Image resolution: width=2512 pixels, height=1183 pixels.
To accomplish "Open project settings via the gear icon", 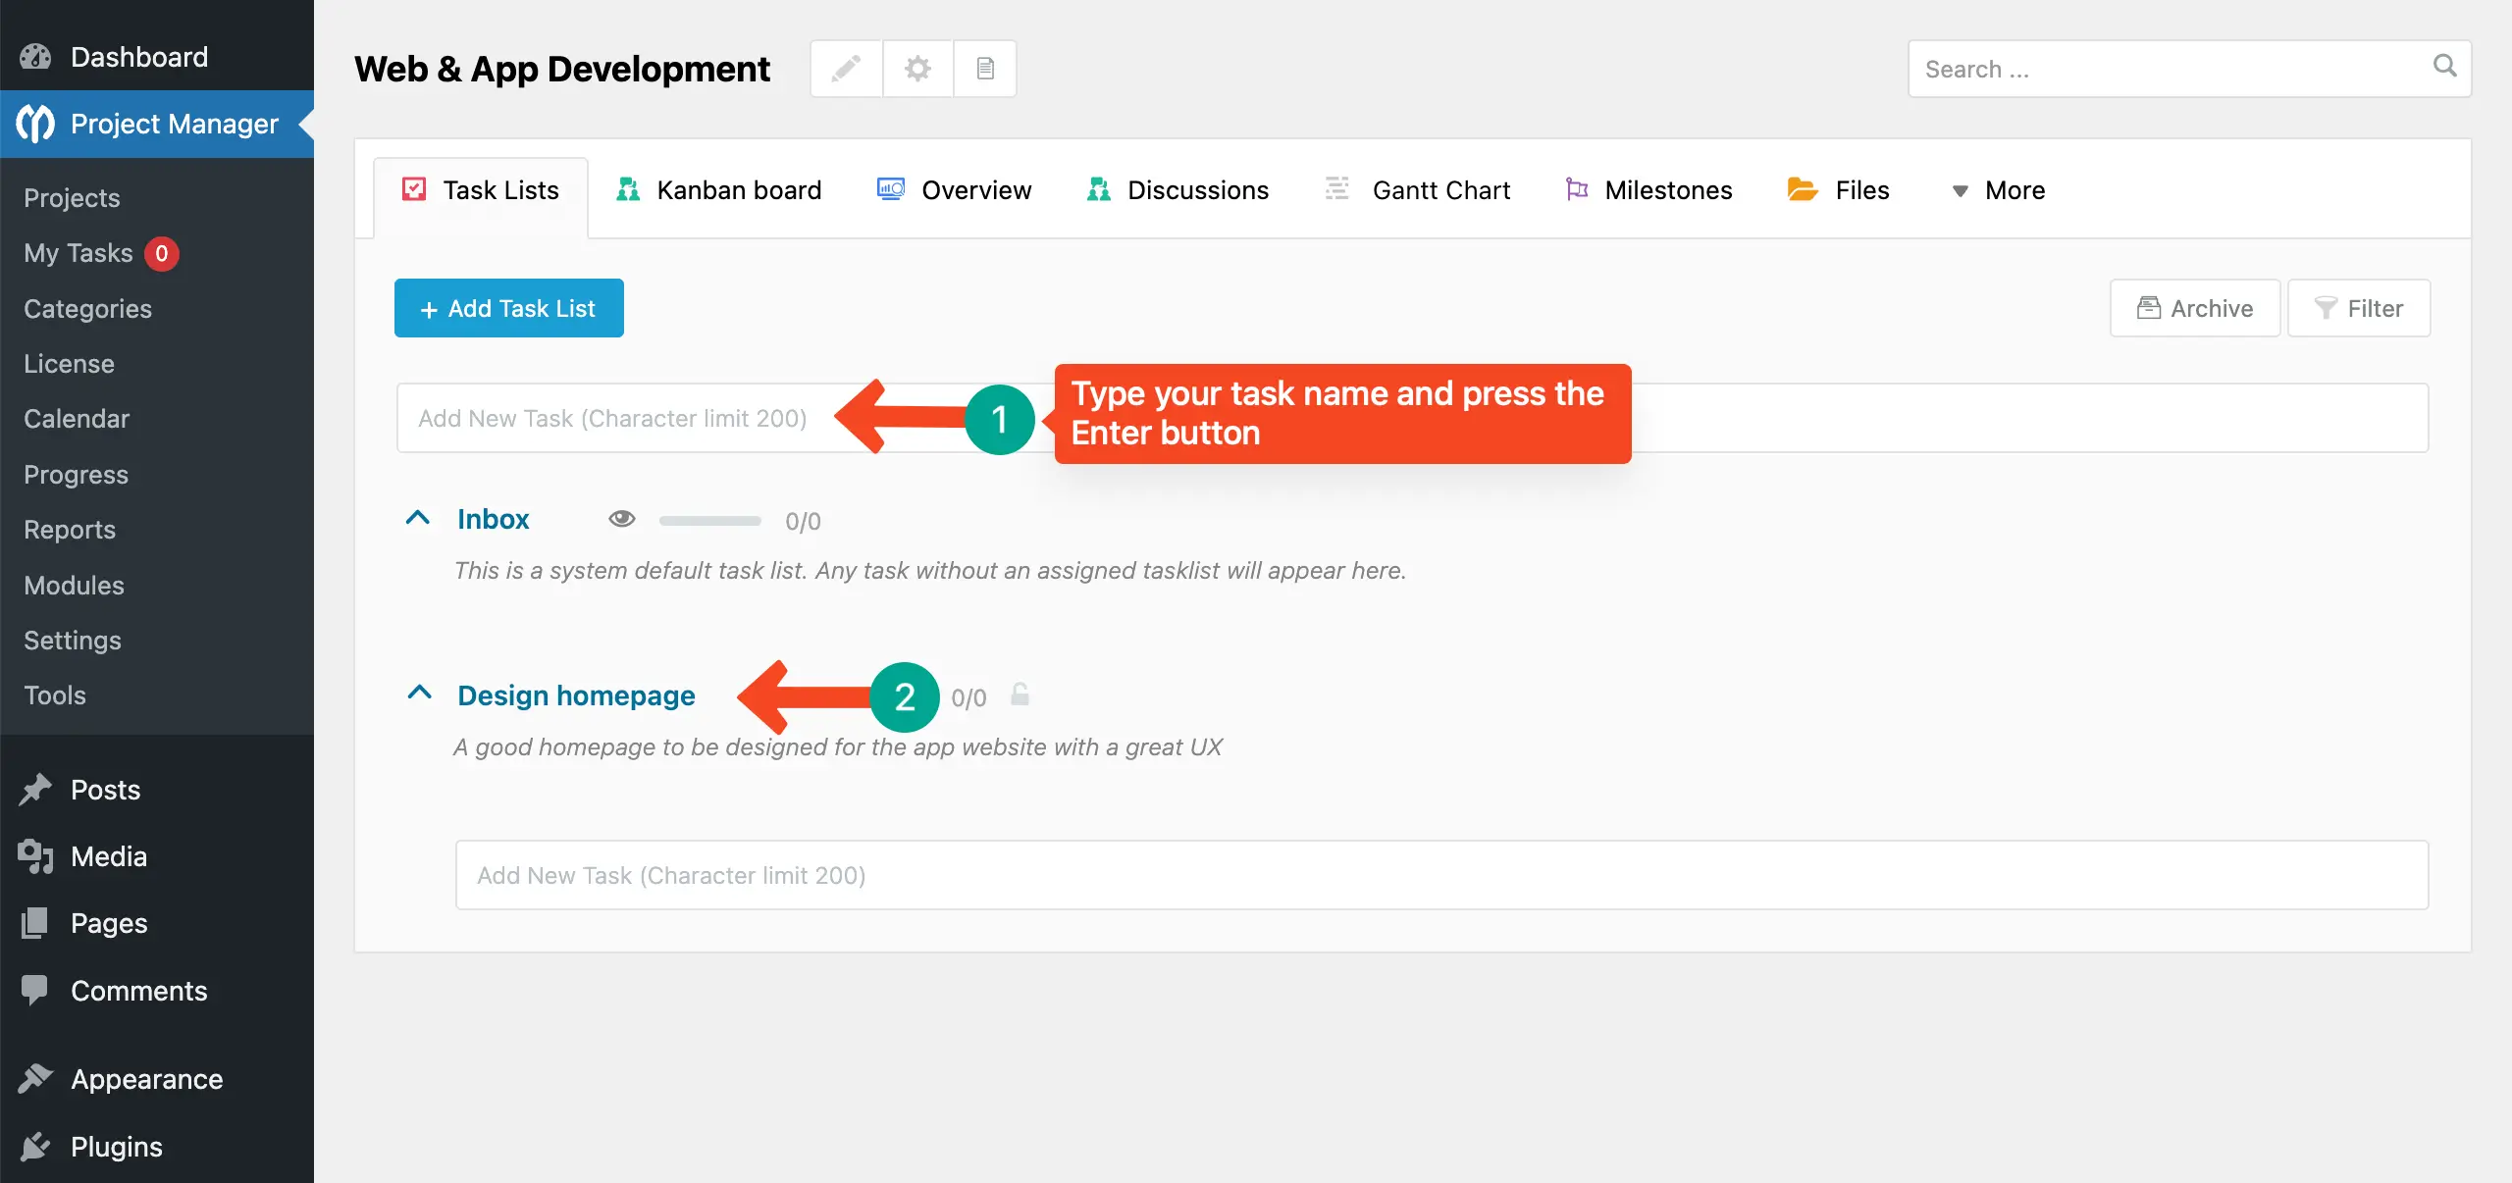I will click(916, 69).
